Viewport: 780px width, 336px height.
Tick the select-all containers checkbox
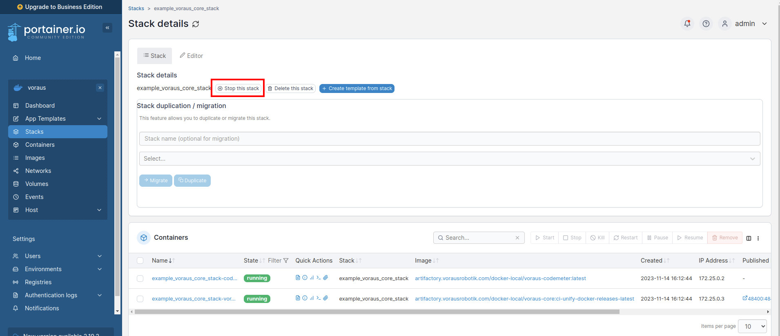click(x=140, y=261)
